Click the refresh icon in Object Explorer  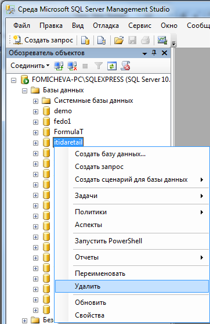click(x=112, y=66)
